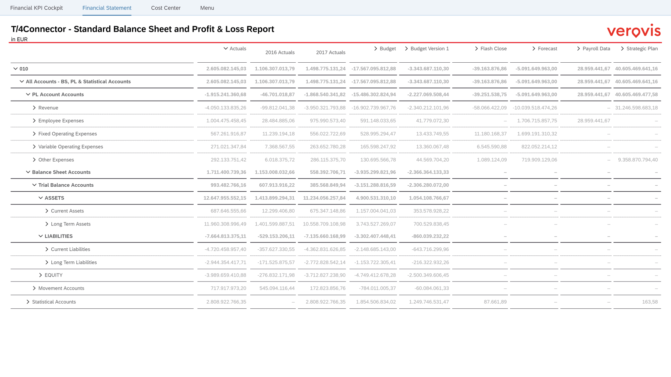Switch to the Cost Center tab
Viewport: 671px width, 377px height.
(x=165, y=8)
